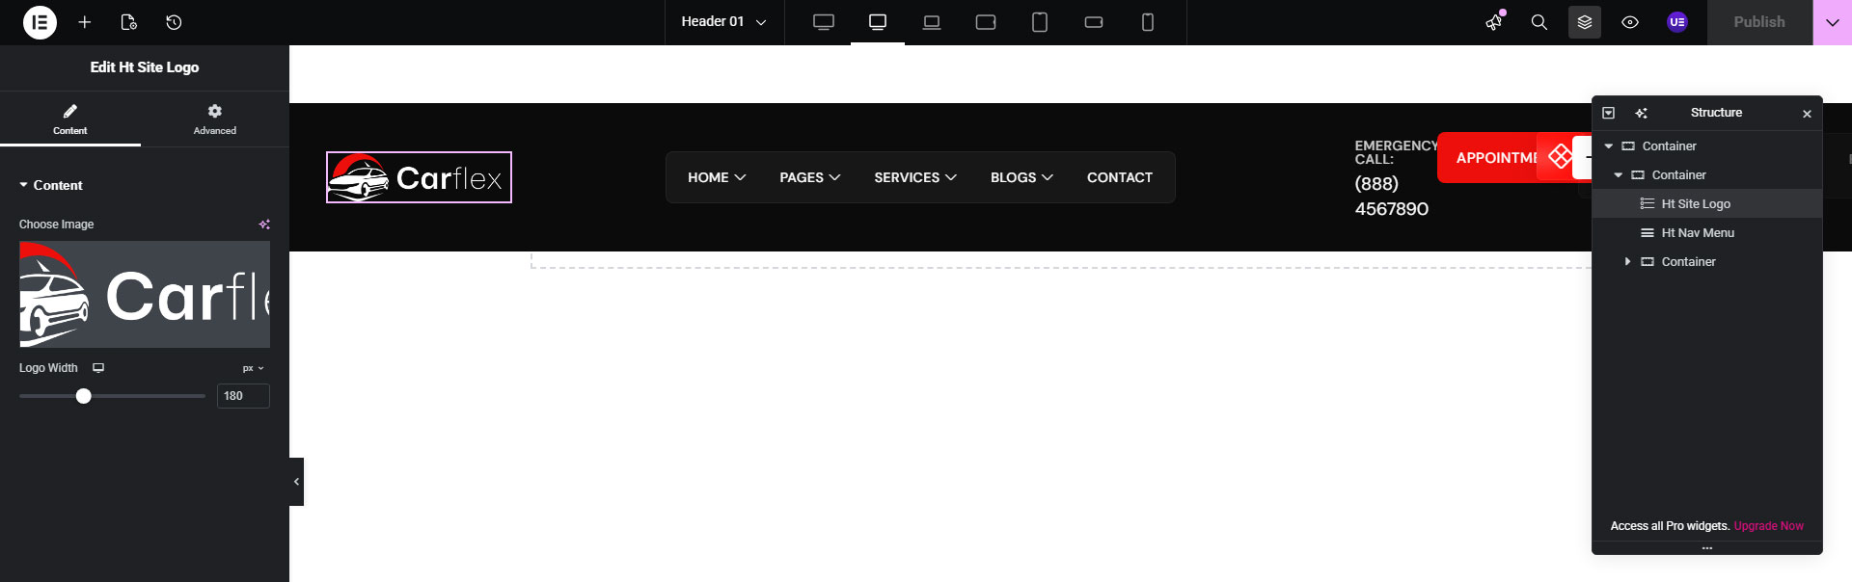
Task: Toggle the Structure layers panel button
Action: (x=1584, y=22)
